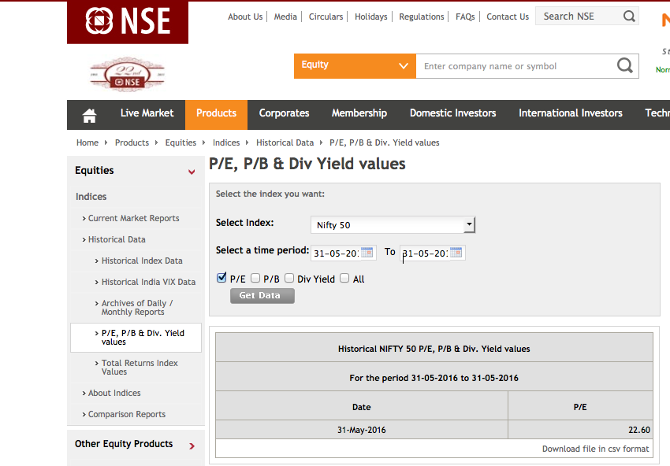Image resolution: width=670 pixels, height=466 pixels.
Task: Download file in csv format
Action: [x=595, y=449]
